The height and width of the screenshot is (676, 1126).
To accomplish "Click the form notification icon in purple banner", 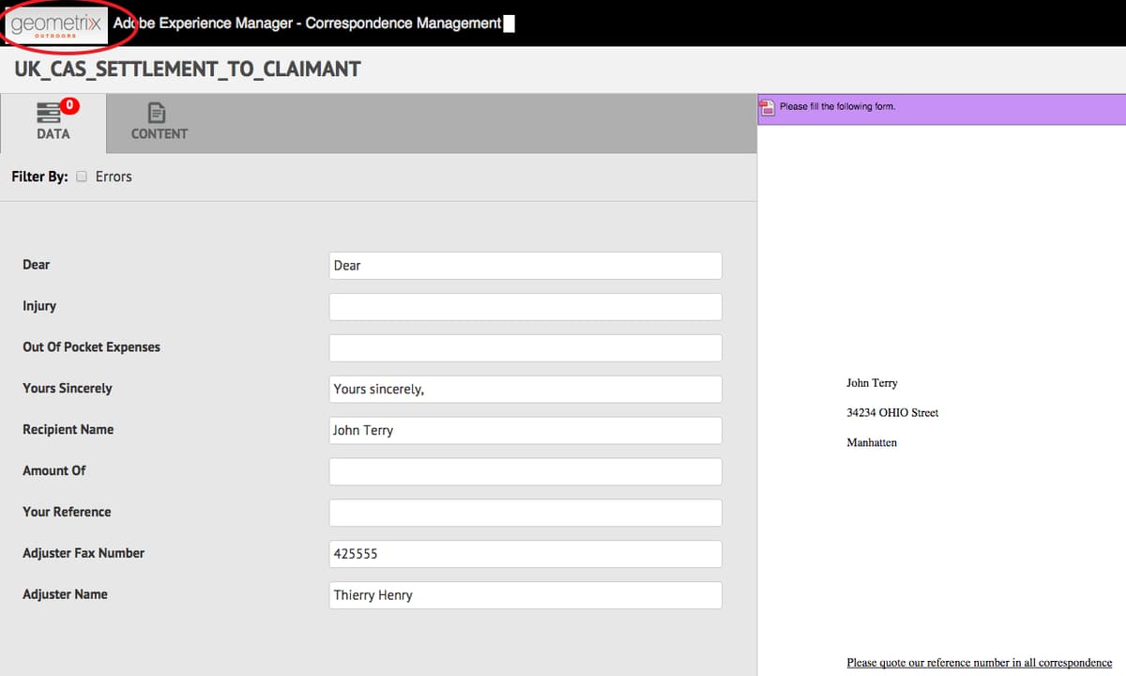I will (767, 106).
